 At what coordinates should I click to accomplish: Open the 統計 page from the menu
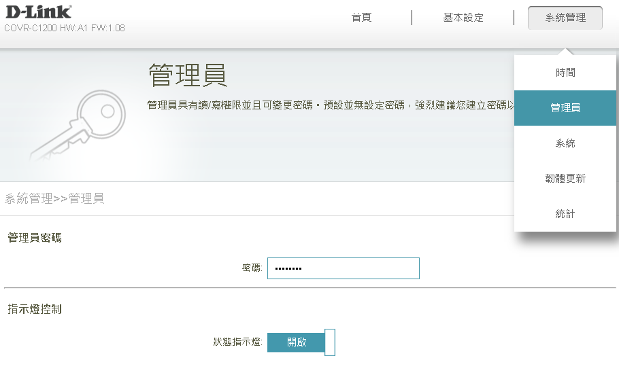565,214
